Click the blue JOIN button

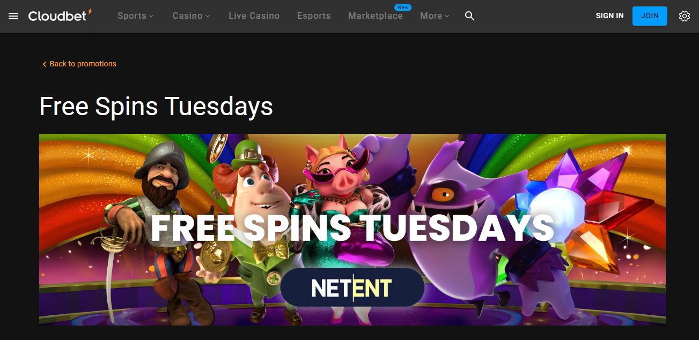(650, 16)
